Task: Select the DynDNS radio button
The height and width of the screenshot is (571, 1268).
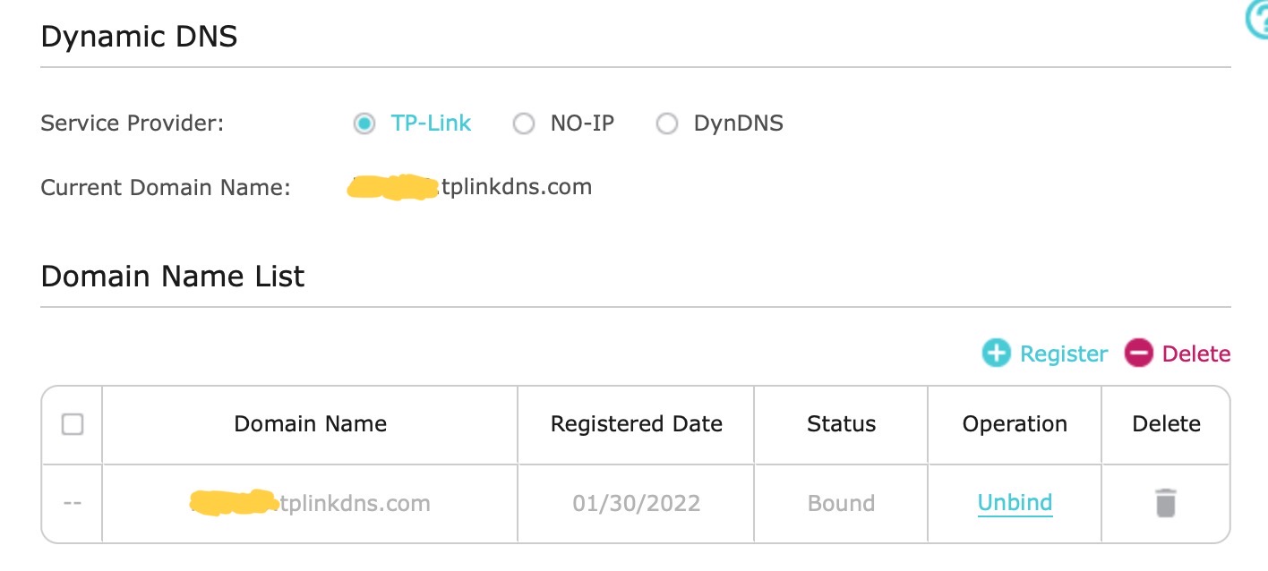Action: (666, 124)
